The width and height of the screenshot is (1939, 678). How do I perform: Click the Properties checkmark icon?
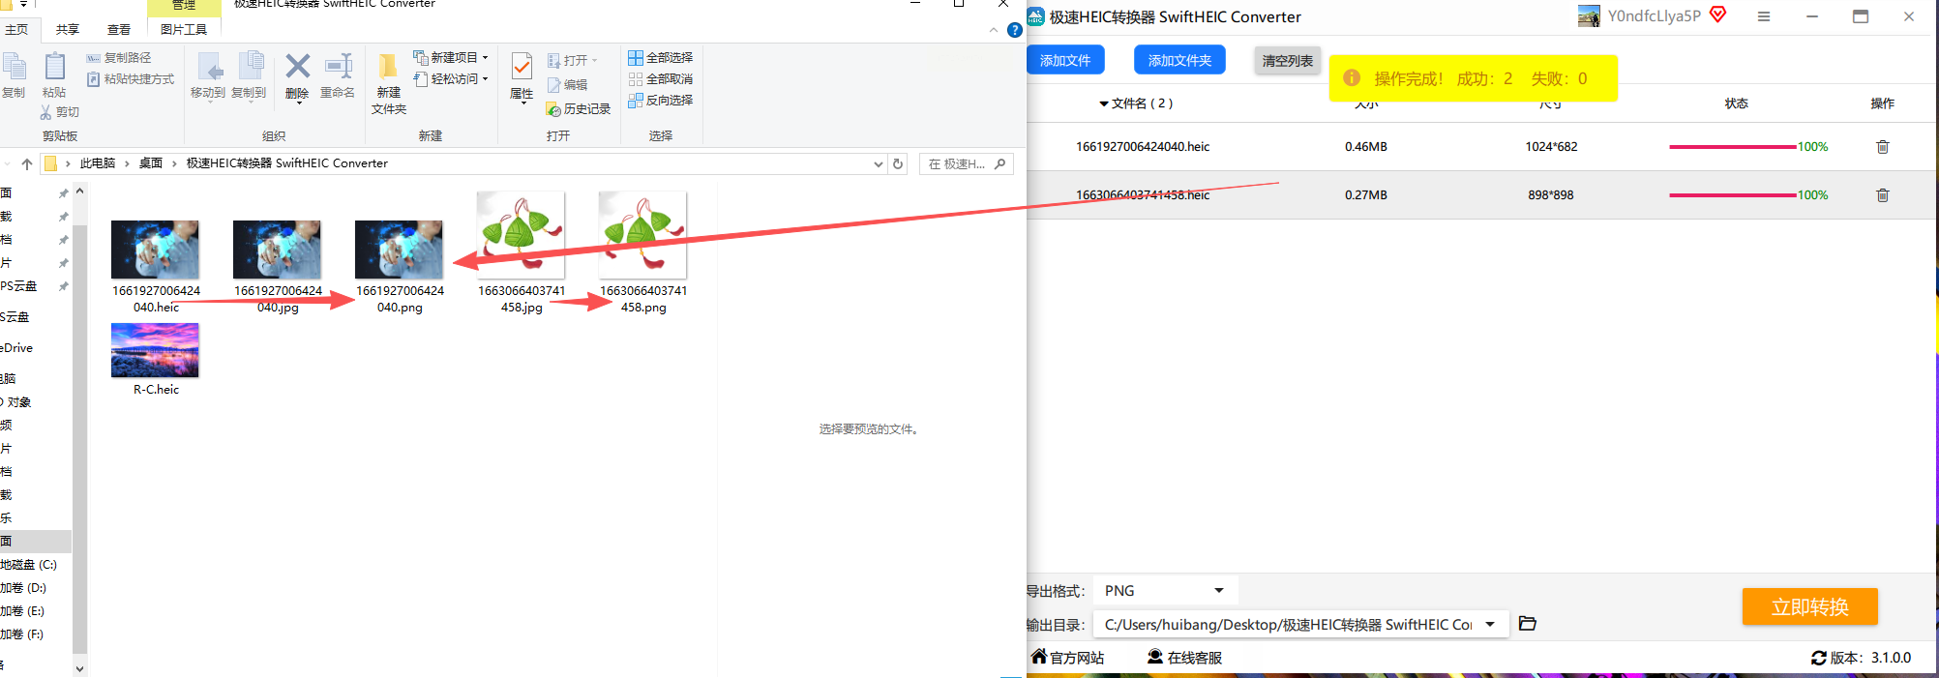tap(522, 67)
